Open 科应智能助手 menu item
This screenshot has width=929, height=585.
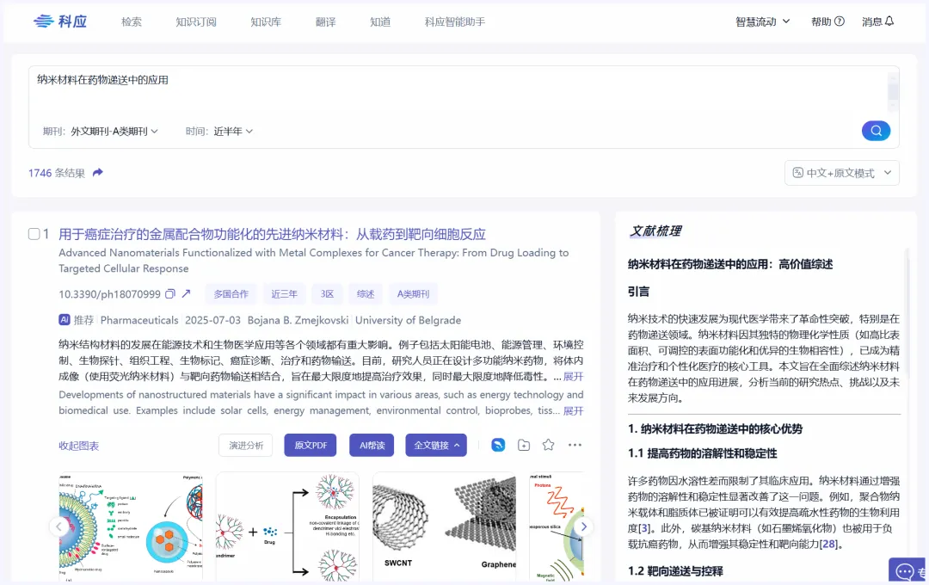[455, 22]
